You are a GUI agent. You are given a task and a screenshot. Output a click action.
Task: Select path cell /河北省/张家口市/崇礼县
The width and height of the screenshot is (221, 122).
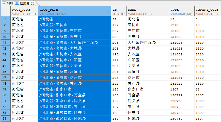75,107
